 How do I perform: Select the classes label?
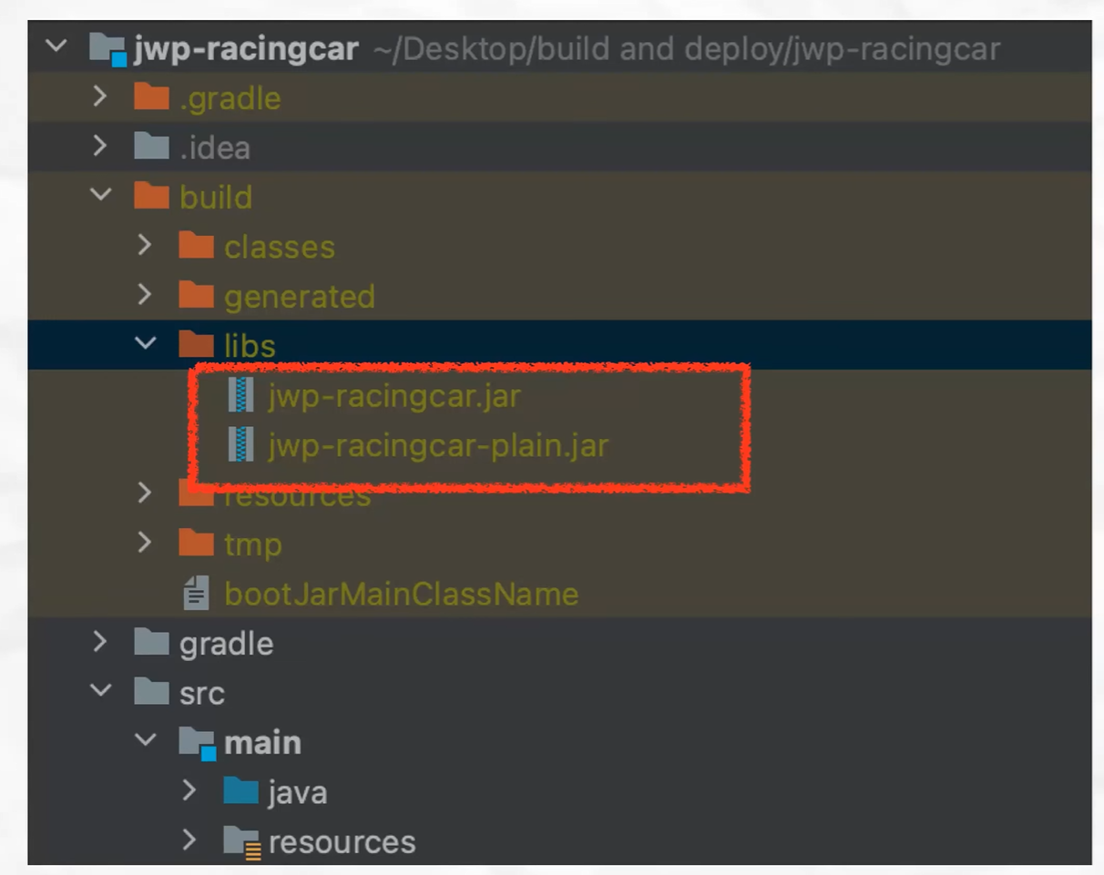280,247
